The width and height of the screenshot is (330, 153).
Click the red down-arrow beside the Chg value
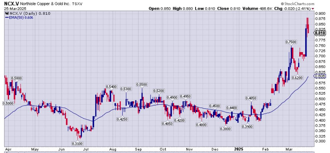[x=313, y=9]
